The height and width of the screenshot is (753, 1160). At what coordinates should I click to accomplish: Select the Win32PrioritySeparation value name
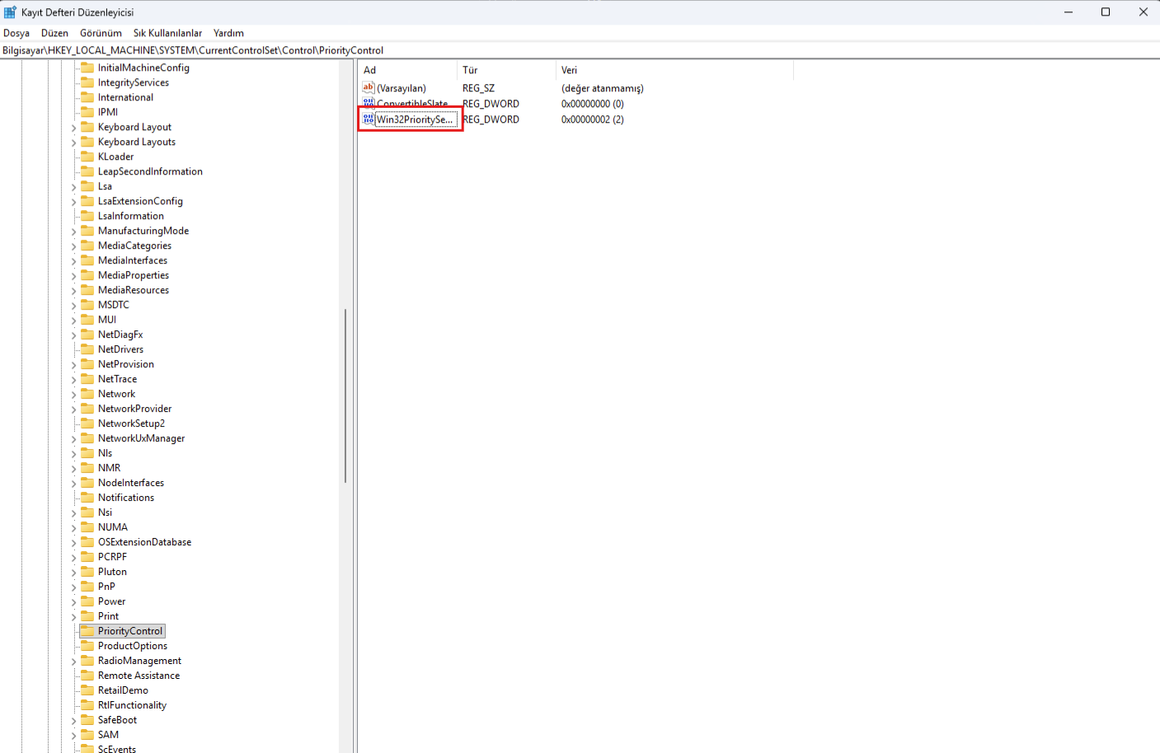(x=416, y=119)
